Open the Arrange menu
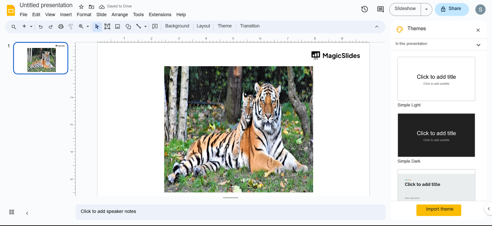 120,15
